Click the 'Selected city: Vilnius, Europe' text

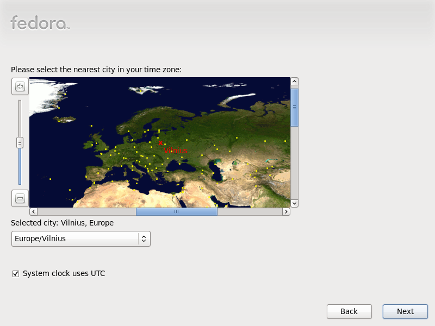(x=62, y=223)
